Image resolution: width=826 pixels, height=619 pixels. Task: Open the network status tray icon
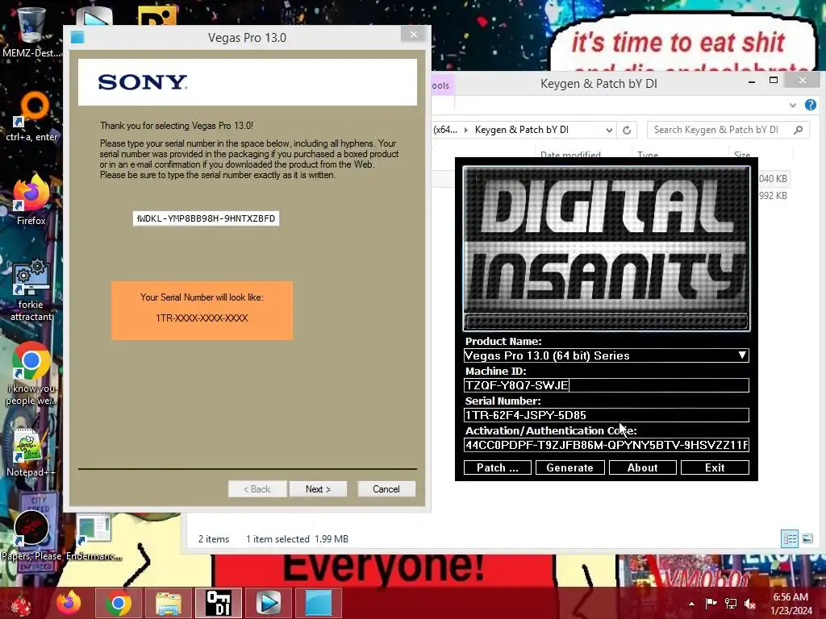[x=731, y=604]
